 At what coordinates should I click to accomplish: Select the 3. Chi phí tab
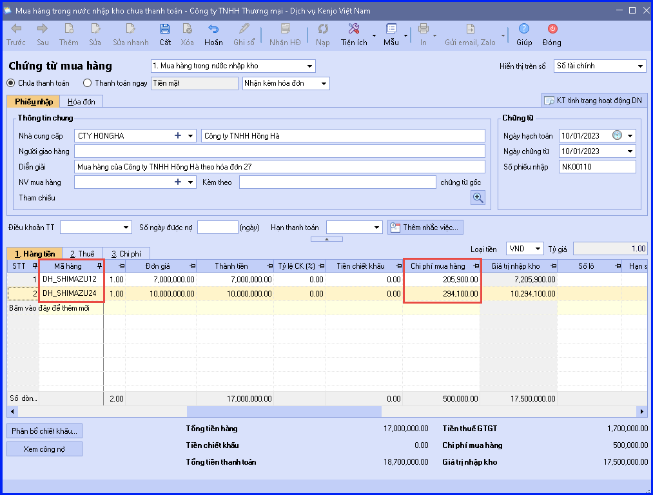[126, 253]
